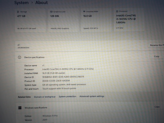Click Rename this PC button
The width and height of the screenshot is (164, 123).
coord(156,45)
